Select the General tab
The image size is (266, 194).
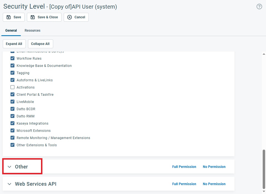click(x=11, y=31)
